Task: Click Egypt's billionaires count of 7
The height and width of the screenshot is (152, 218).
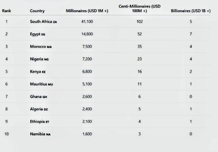Action: (x=191, y=34)
